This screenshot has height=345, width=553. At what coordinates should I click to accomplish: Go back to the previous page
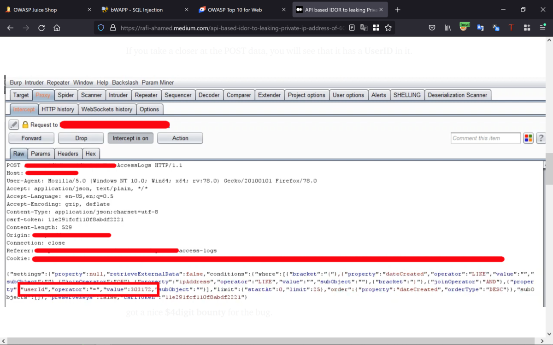[10, 28]
